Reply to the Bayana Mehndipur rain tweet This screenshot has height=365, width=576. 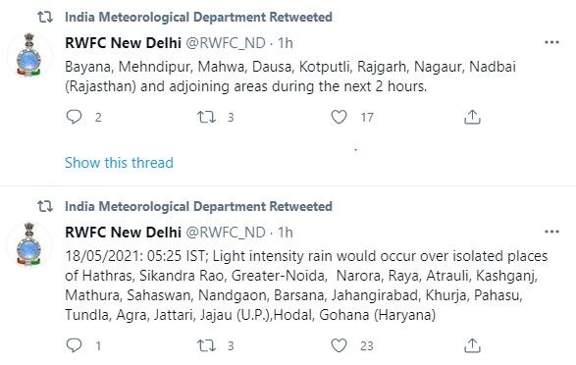click(74, 117)
